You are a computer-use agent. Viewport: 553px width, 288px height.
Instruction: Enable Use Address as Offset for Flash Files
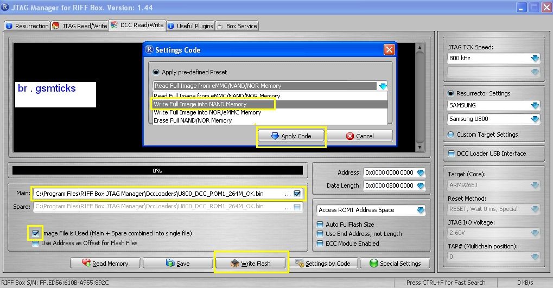pos(35,243)
